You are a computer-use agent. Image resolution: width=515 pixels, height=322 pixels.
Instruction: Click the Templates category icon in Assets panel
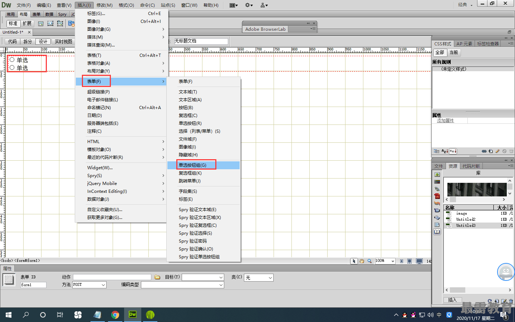pos(437,225)
